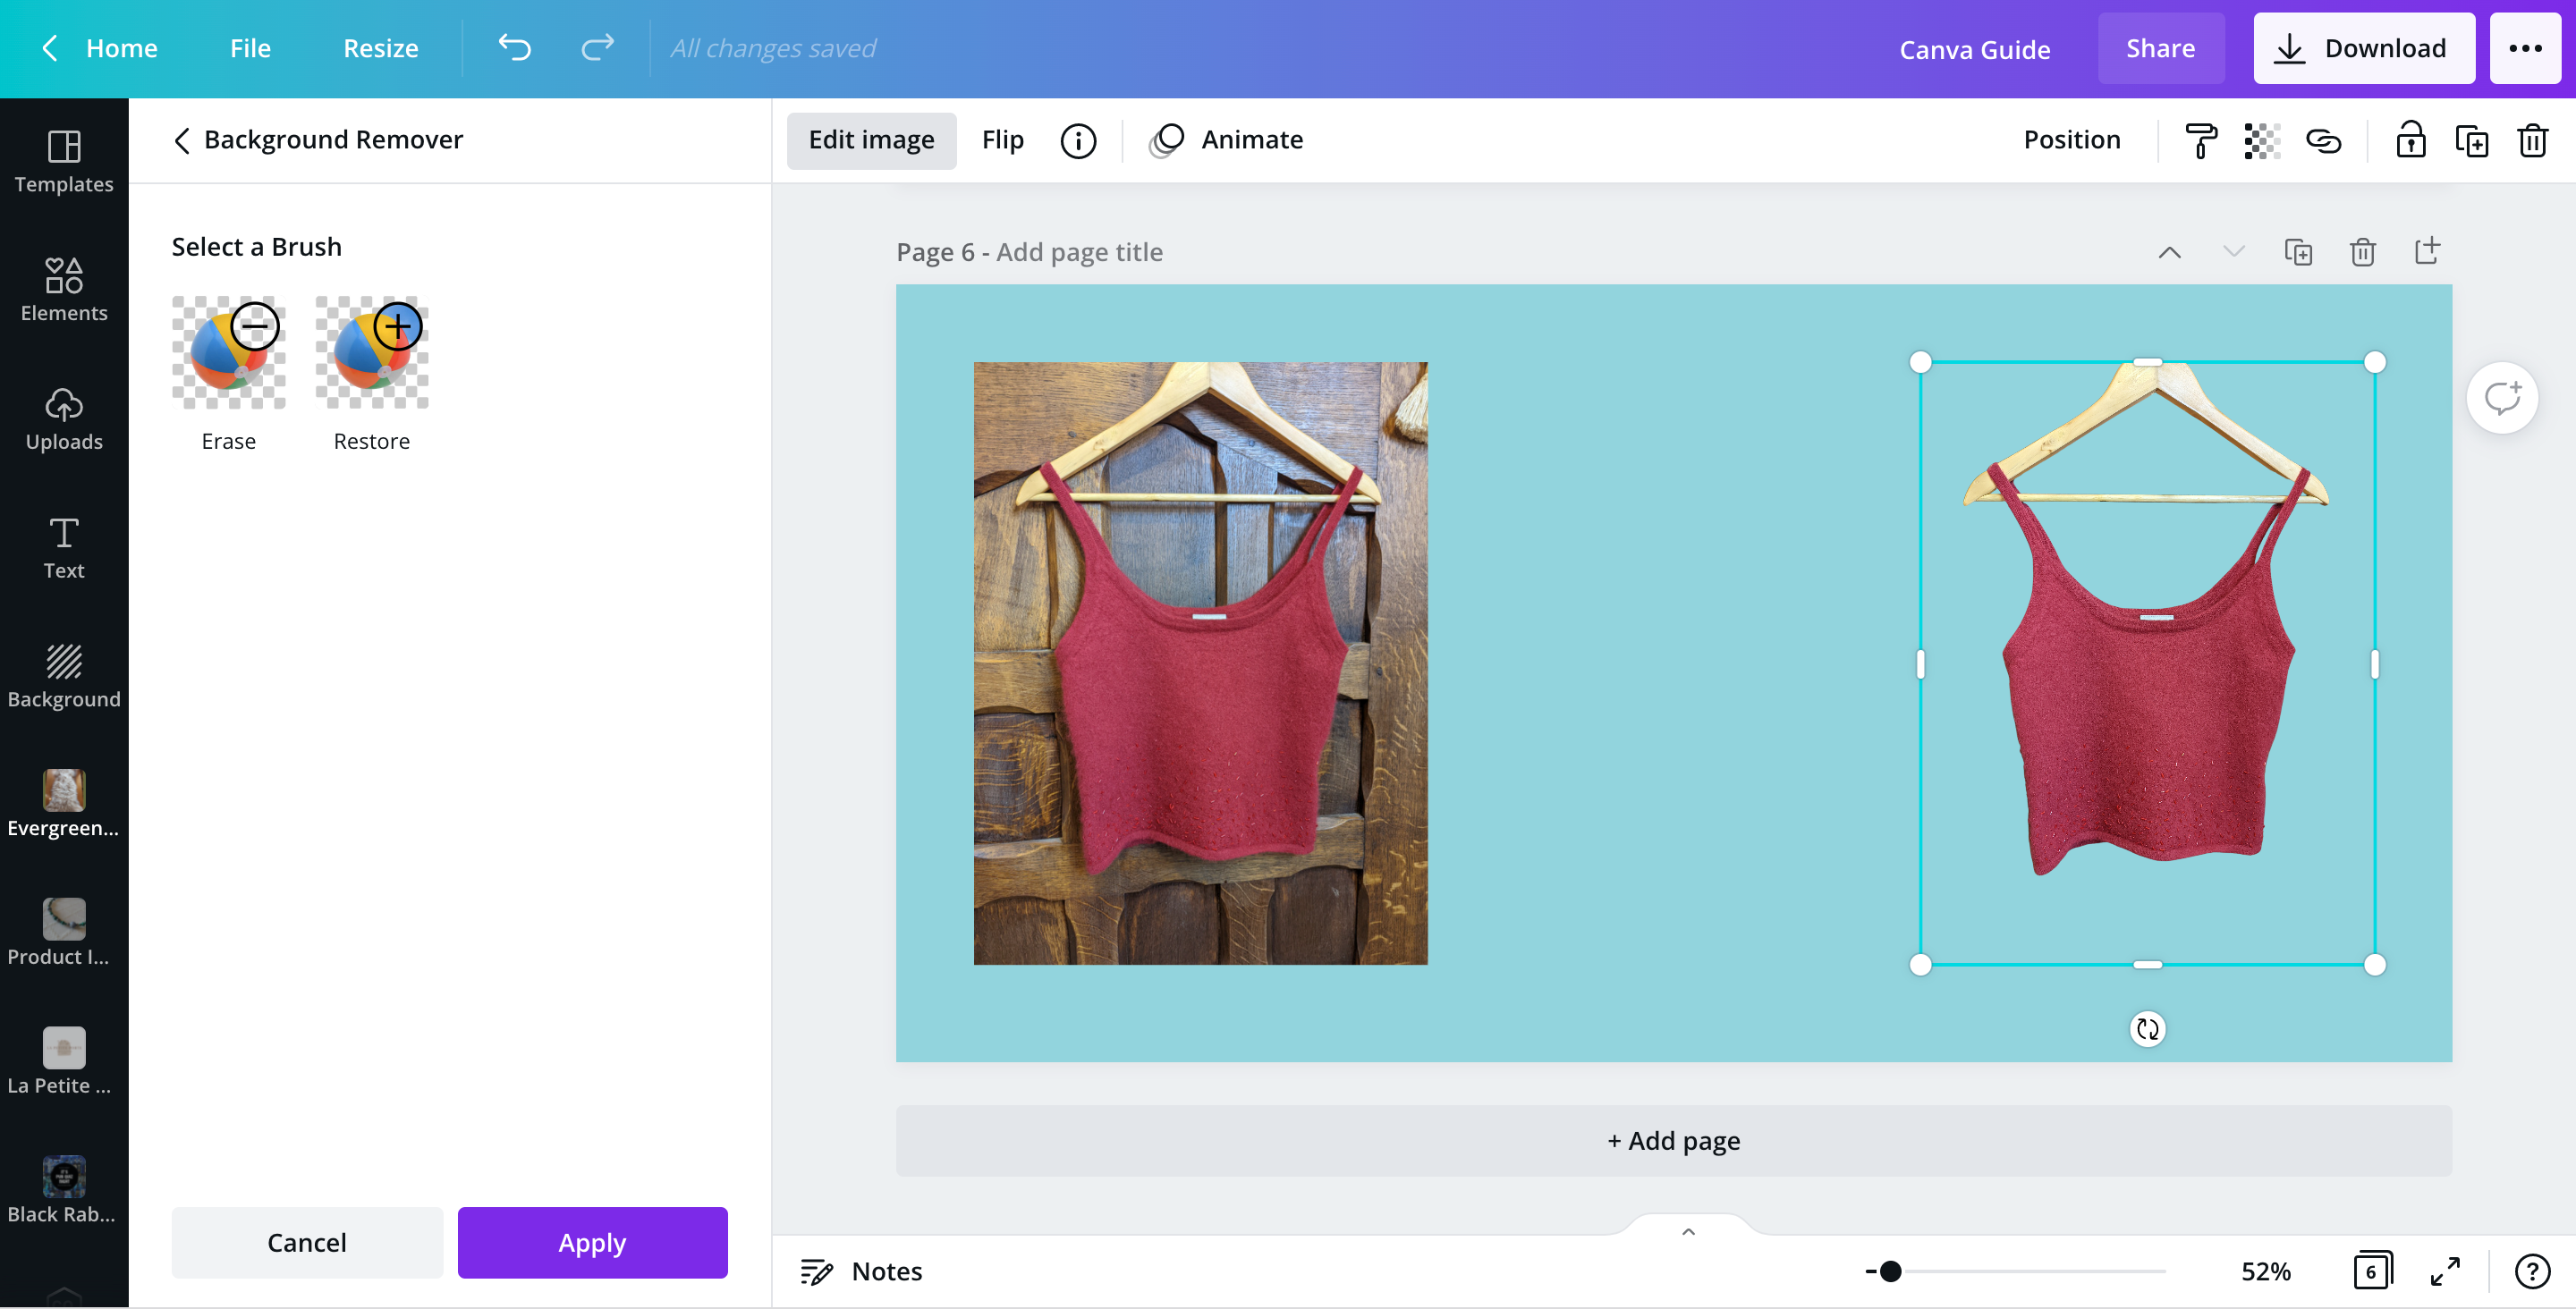
Task: Switch to the Edit image tab
Action: [871, 140]
